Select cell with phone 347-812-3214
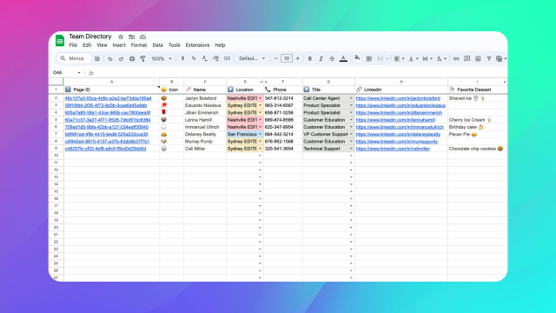 (283, 98)
